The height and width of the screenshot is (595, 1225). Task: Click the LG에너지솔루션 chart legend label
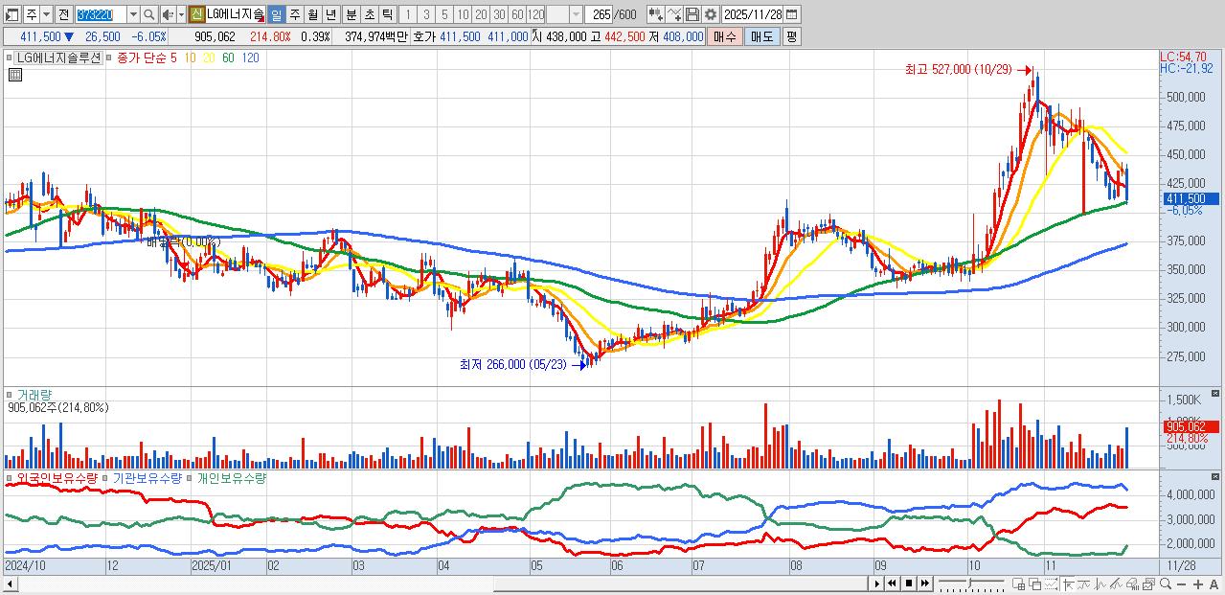57,57
